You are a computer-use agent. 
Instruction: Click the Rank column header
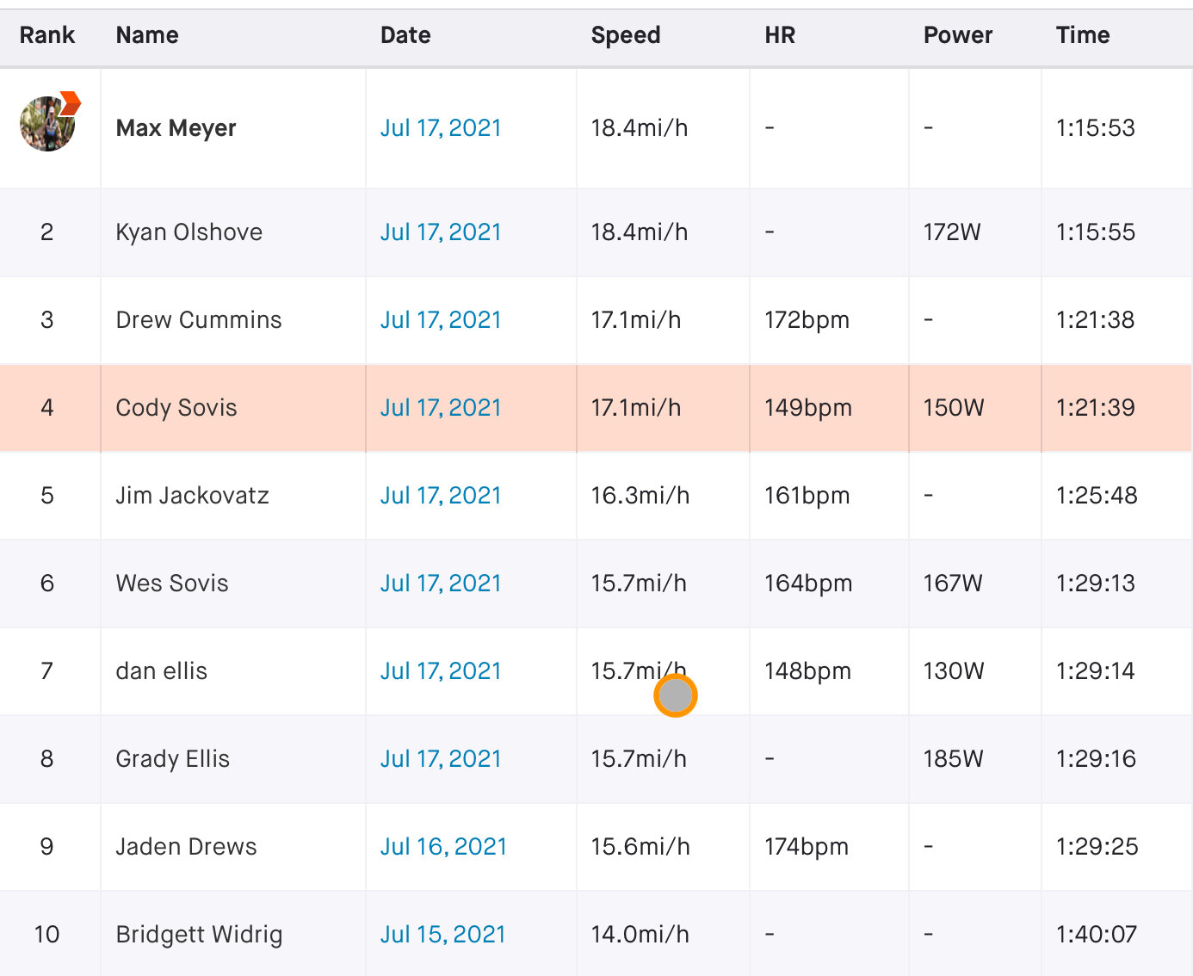47,35
